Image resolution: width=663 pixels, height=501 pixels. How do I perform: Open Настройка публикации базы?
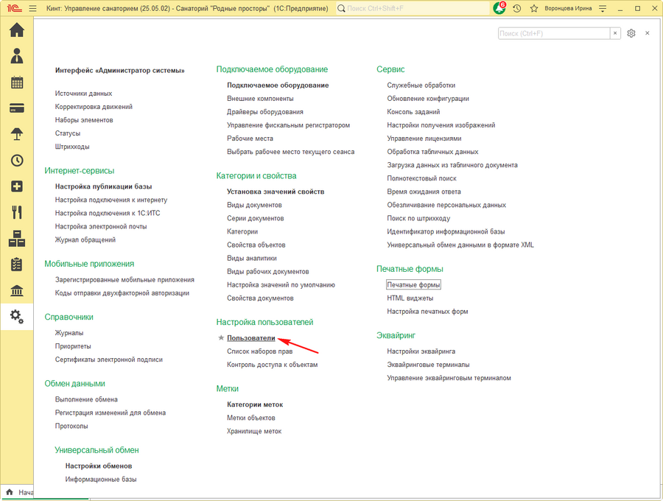[103, 186]
